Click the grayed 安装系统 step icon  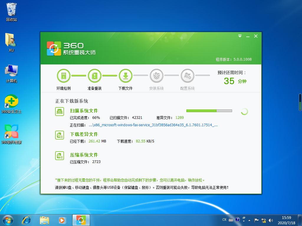coord(157,75)
